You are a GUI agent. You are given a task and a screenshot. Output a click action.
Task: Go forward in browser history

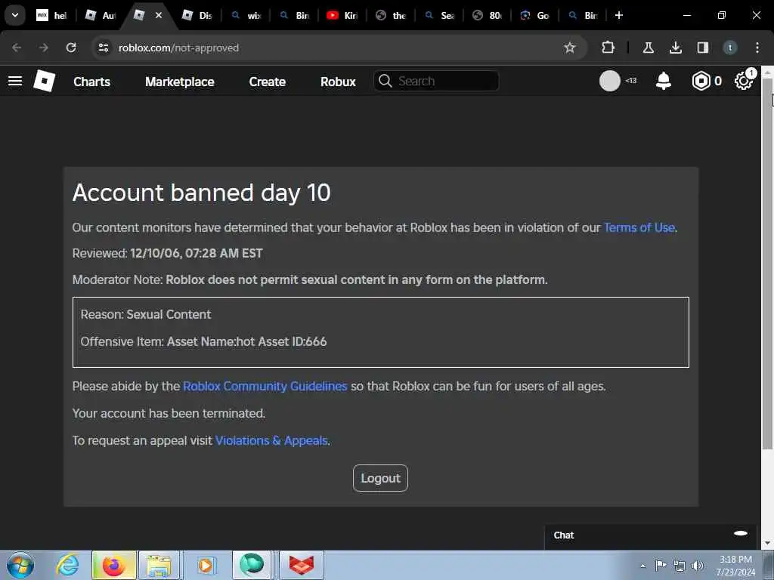pos(43,48)
